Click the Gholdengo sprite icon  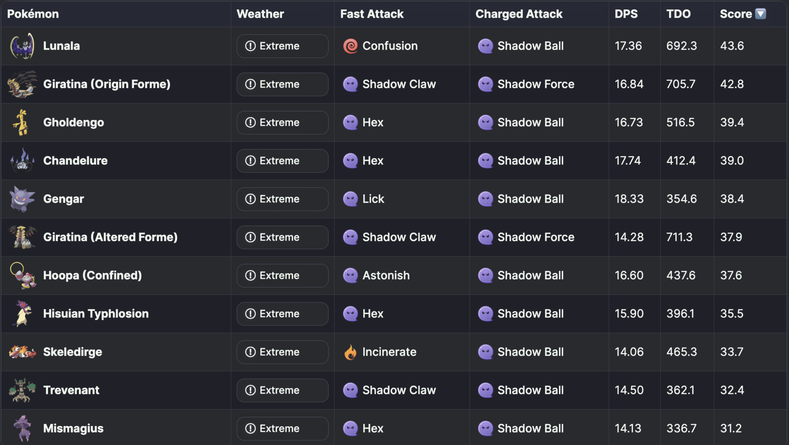coord(21,123)
